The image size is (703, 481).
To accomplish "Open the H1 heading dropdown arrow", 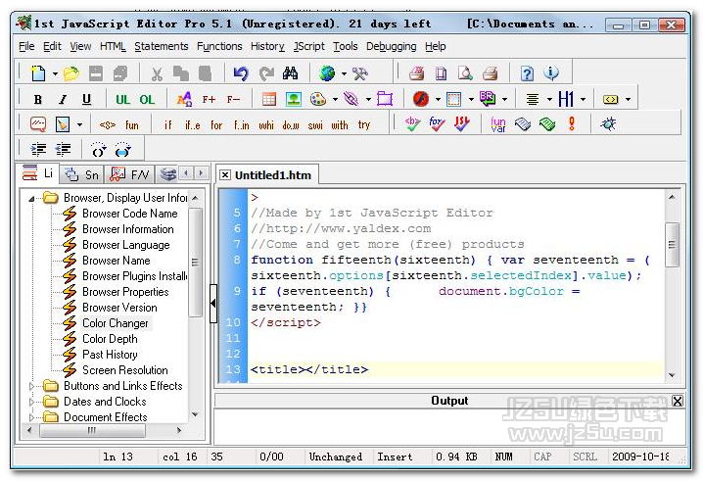I will click(583, 100).
